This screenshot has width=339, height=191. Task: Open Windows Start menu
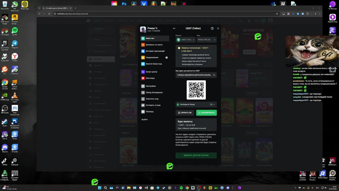point(100,188)
